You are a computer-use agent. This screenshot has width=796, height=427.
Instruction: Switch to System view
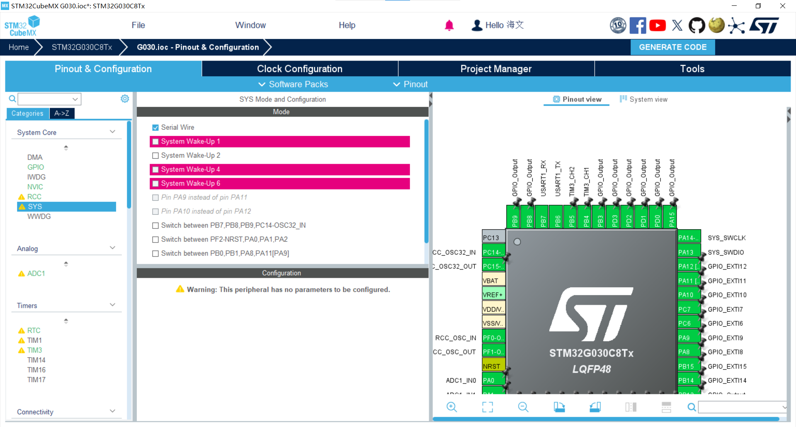(643, 99)
